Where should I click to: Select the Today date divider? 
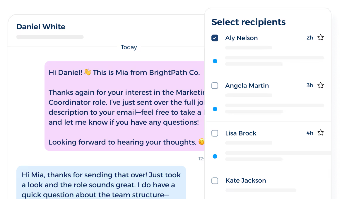(x=129, y=47)
